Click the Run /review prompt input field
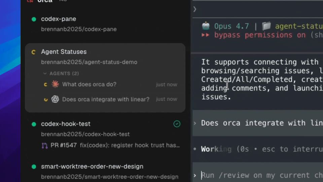Screen dimensions: 323x182 click(258, 175)
